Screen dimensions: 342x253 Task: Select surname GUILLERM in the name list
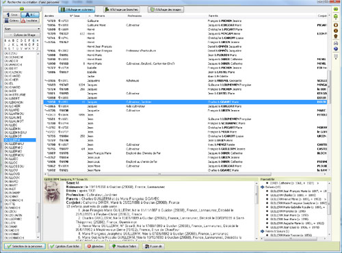(20, 140)
